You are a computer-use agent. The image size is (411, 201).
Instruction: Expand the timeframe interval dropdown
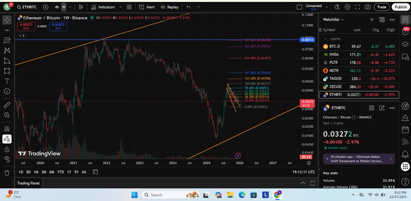click(70, 7)
